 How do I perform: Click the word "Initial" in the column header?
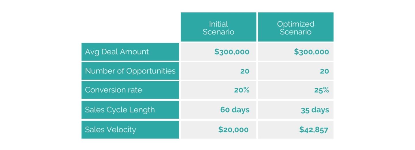(x=218, y=24)
